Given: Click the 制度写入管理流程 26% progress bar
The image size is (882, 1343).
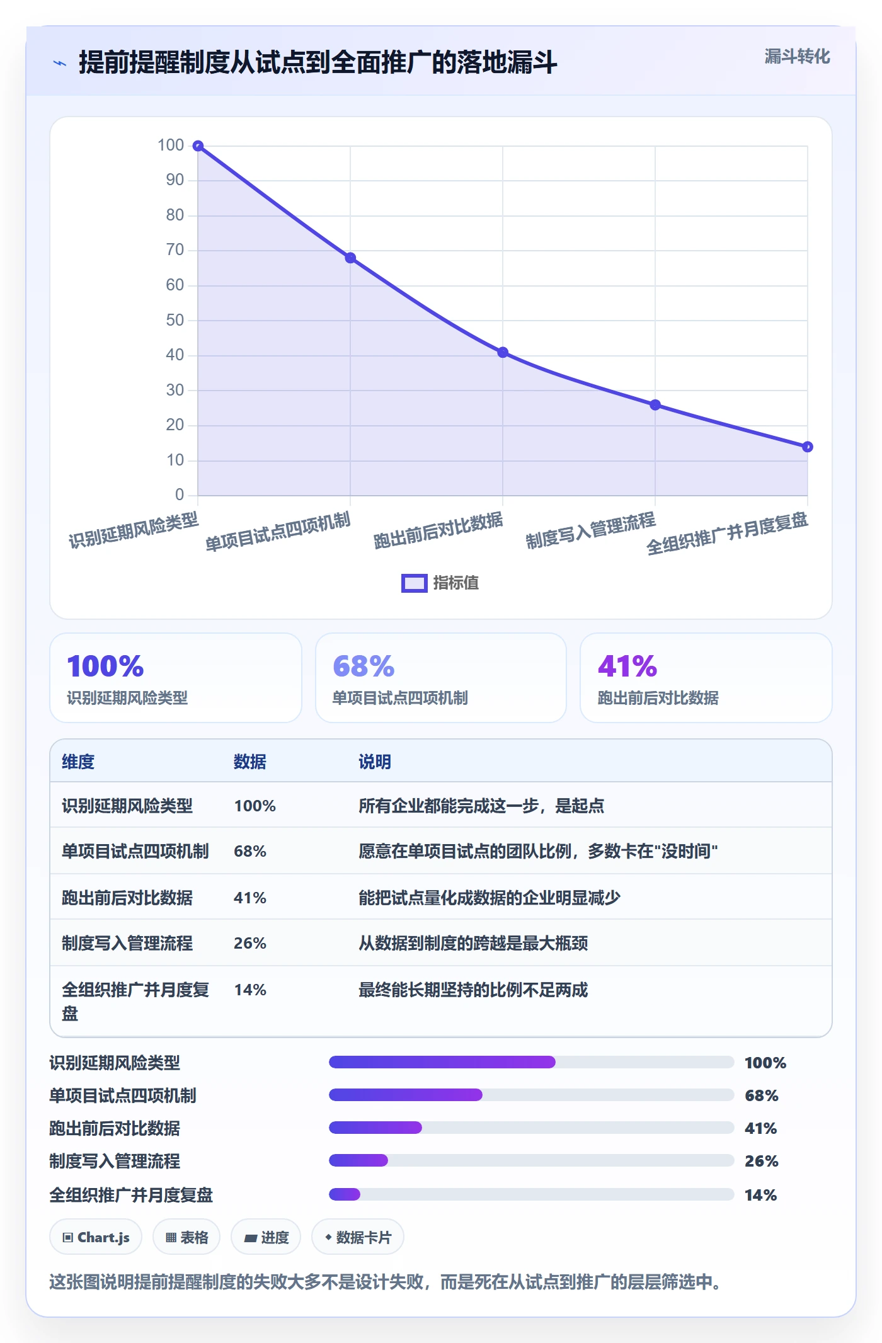Looking at the screenshot, I should click(x=532, y=1160).
